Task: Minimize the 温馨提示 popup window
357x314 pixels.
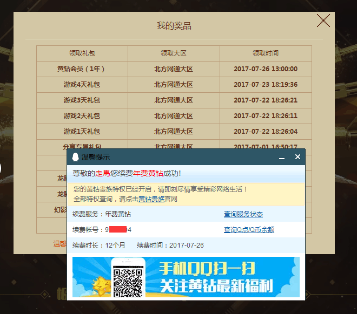Action: coord(282,158)
